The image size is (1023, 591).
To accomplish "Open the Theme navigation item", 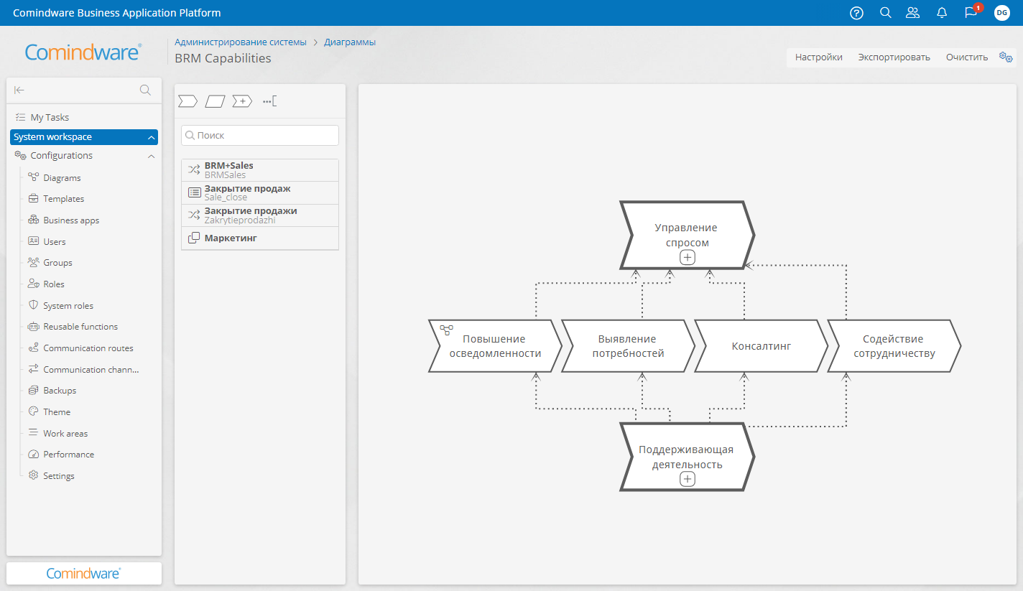I will pyautogui.click(x=57, y=412).
